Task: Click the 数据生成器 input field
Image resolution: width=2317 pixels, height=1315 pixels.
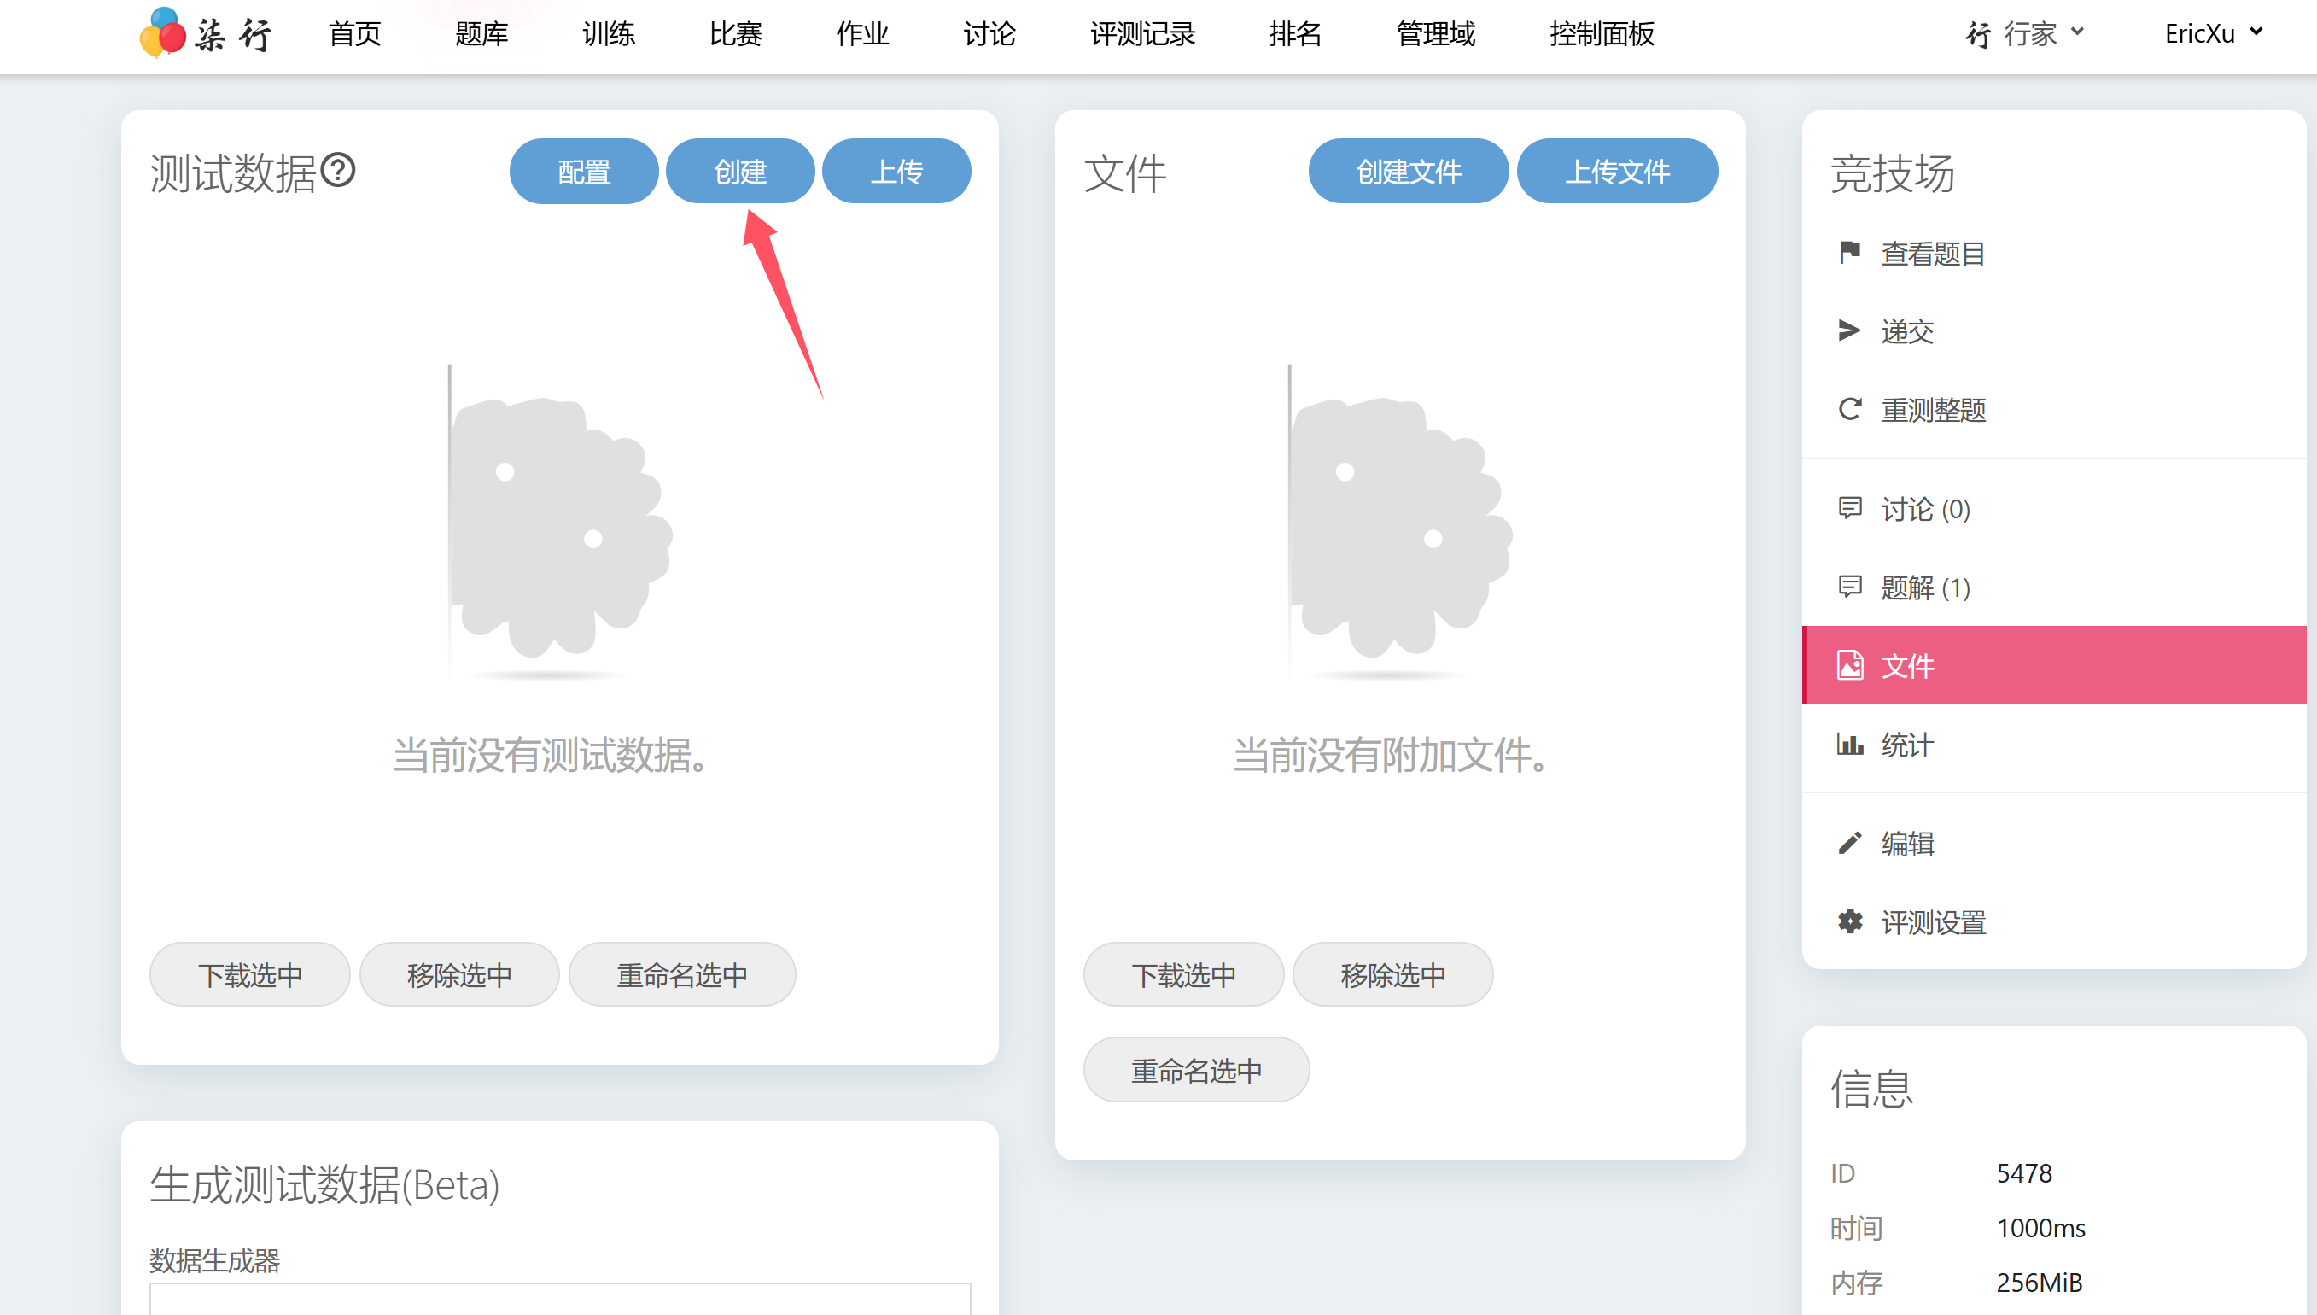Action: [x=560, y=1299]
